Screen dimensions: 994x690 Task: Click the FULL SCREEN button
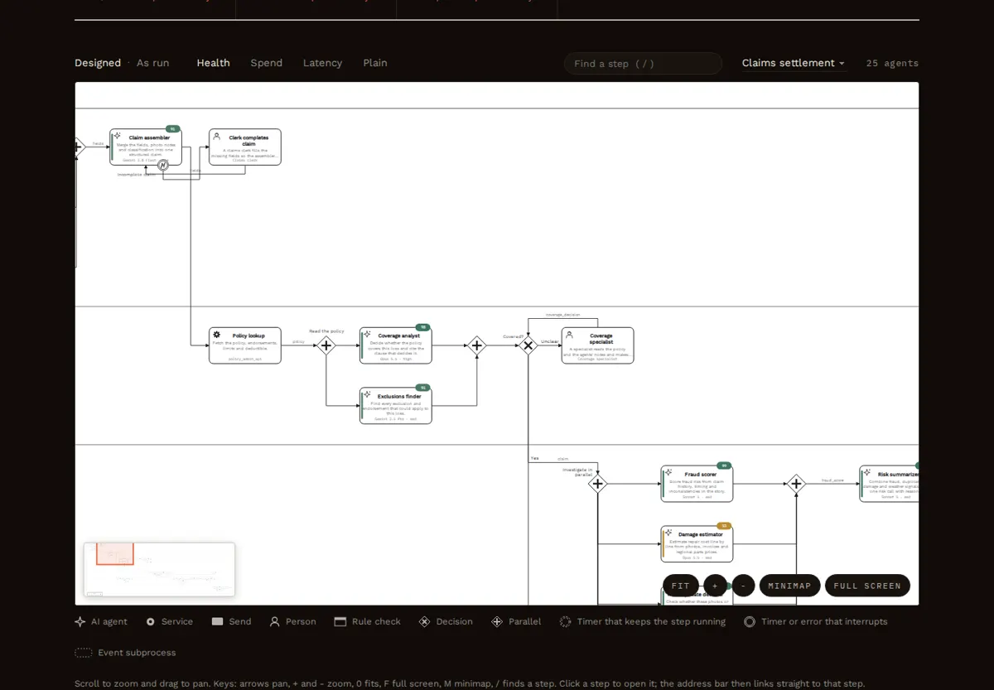click(867, 586)
